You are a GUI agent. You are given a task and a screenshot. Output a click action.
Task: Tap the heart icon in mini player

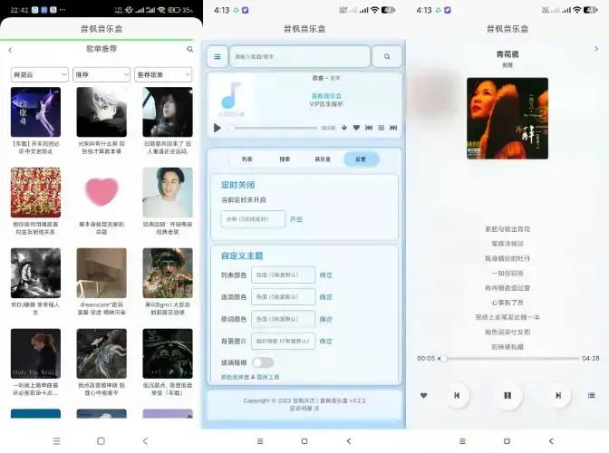click(x=356, y=128)
